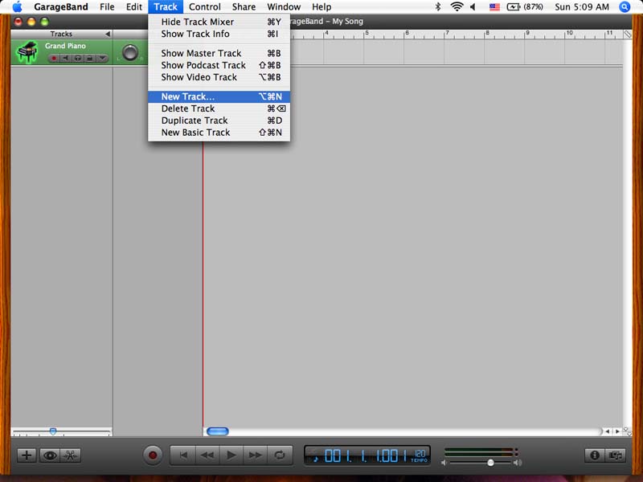Click the high volume speaker icon
The image size is (643, 482).
(518, 463)
